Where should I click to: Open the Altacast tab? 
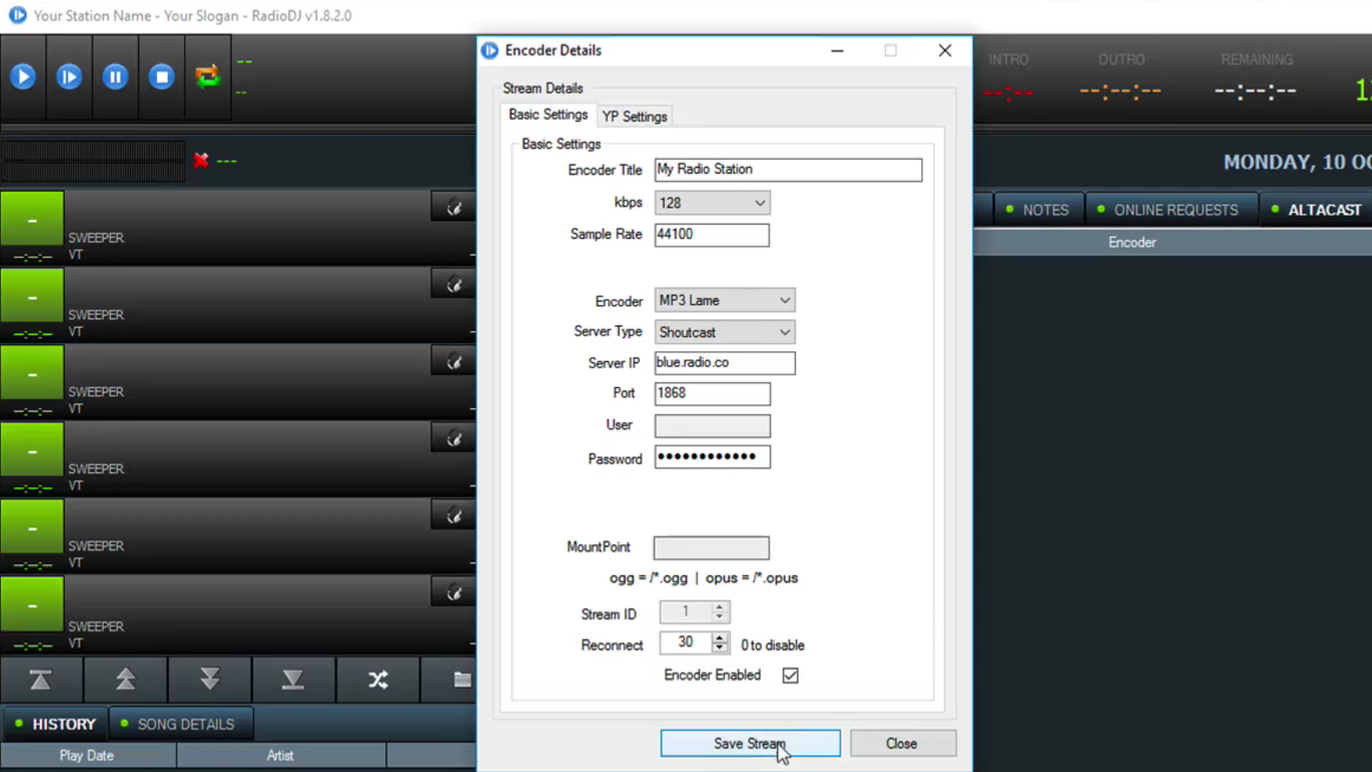1317,210
